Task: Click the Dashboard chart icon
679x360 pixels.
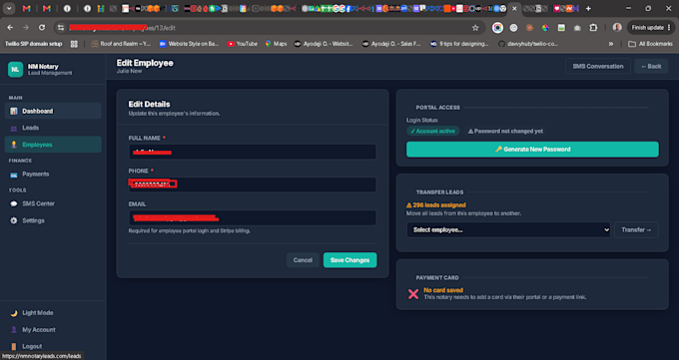Action: (14, 112)
